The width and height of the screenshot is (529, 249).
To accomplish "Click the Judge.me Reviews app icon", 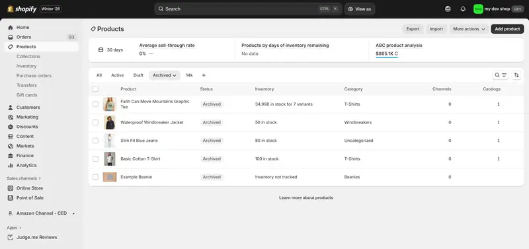I will coord(11,237).
